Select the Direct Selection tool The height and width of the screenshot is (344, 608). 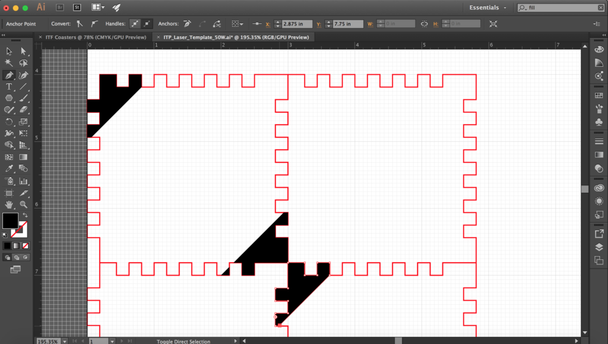(23, 51)
